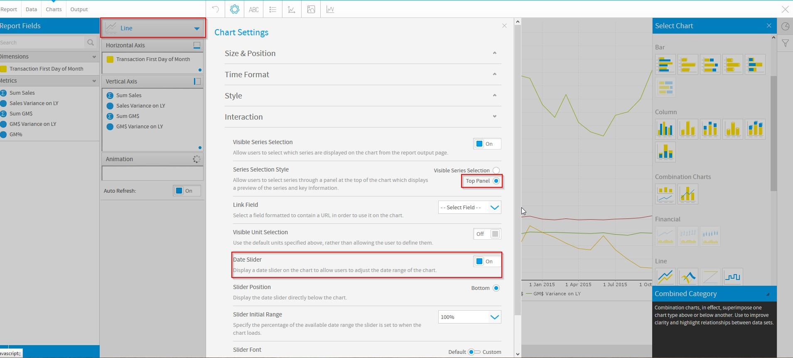Open the Output tab
Screen dimensions: 793x358
coord(79,9)
